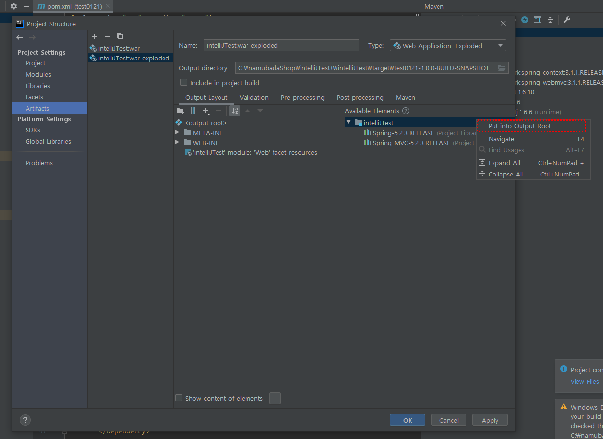Open the Maven tab in artifact settings
This screenshot has height=439, width=603.
(406, 97)
